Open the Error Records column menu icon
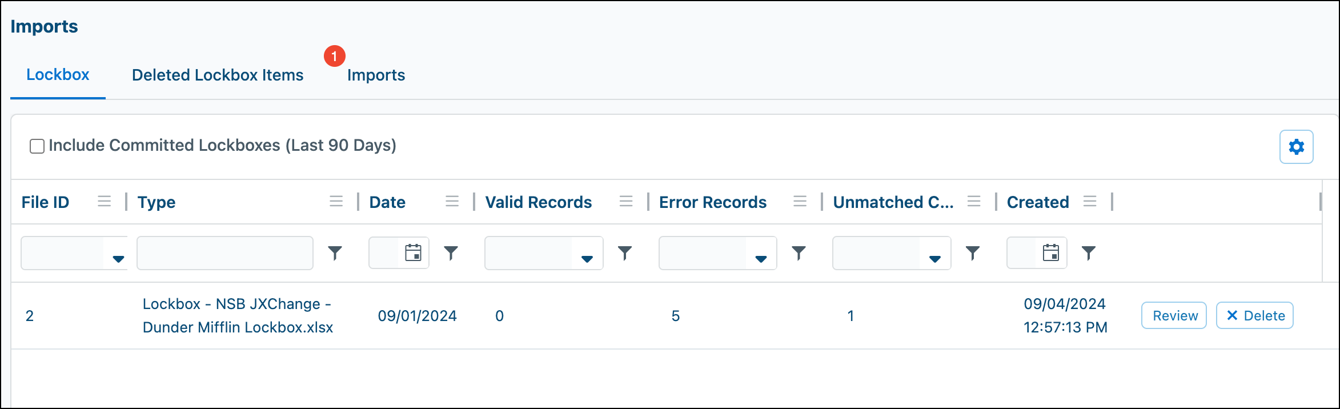This screenshot has height=409, width=1340. pyautogui.click(x=800, y=202)
